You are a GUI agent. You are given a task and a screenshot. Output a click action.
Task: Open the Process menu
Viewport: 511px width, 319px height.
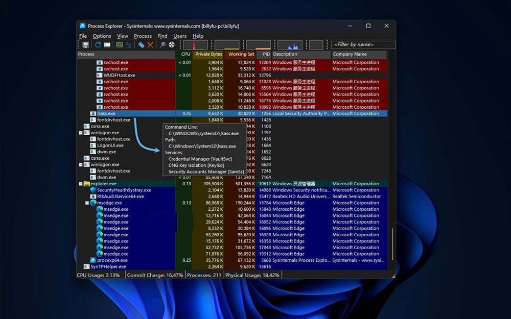pyautogui.click(x=143, y=36)
